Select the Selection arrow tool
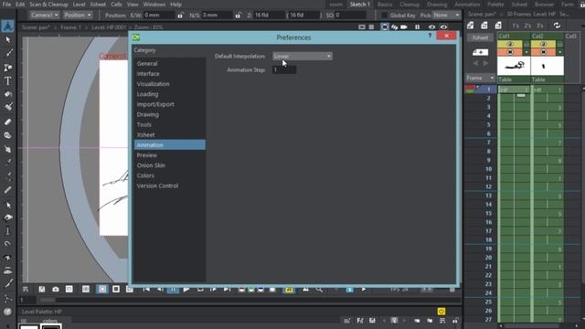The image size is (585, 329). [8, 40]
